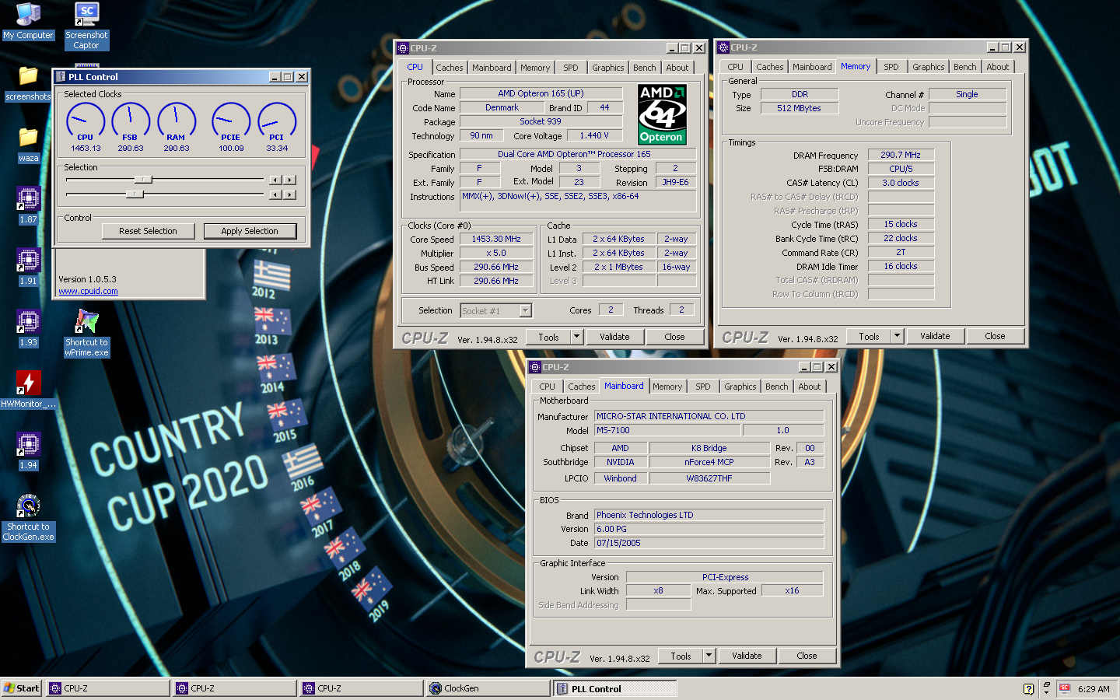Click lower slider's left arrow in PLL Control

(275, 194)
